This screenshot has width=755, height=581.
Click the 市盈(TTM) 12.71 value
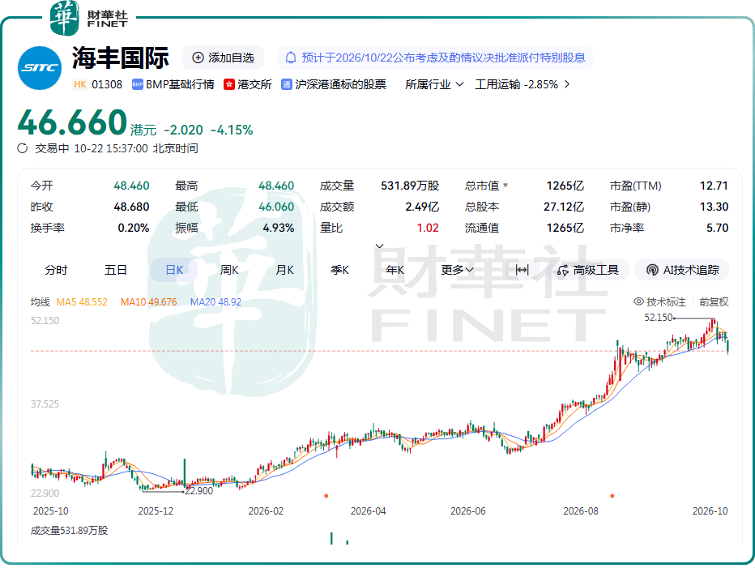(714, 186)
